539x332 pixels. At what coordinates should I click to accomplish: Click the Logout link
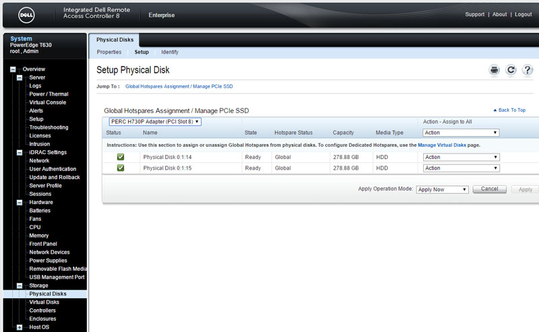(x=524, y=14)
